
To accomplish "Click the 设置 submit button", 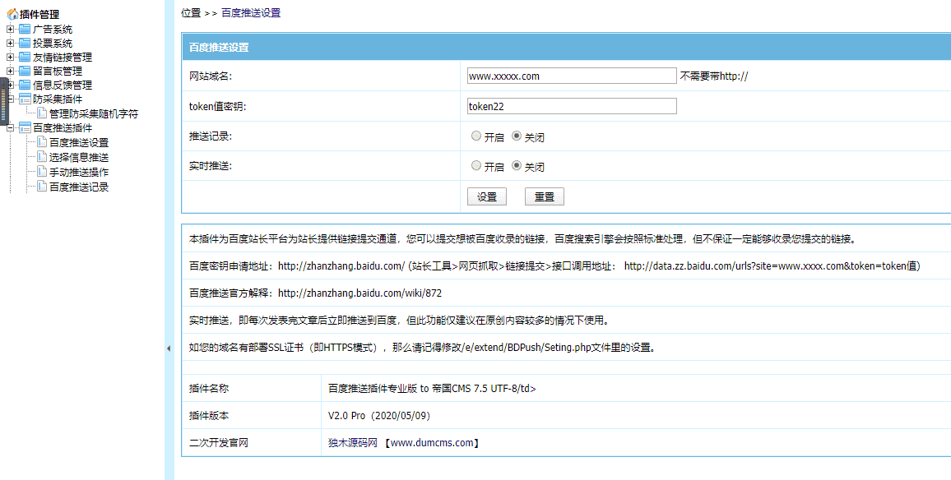I will (487, 196).
